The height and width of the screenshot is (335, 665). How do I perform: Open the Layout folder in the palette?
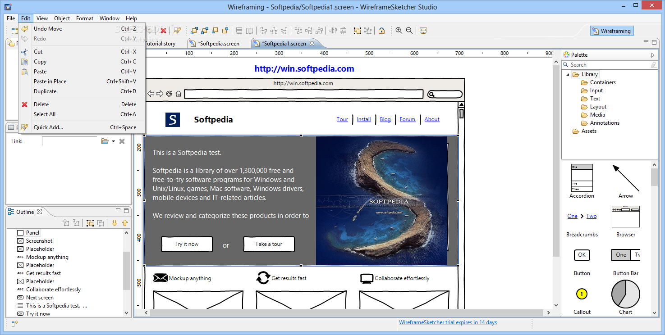[x=594, y=107]
